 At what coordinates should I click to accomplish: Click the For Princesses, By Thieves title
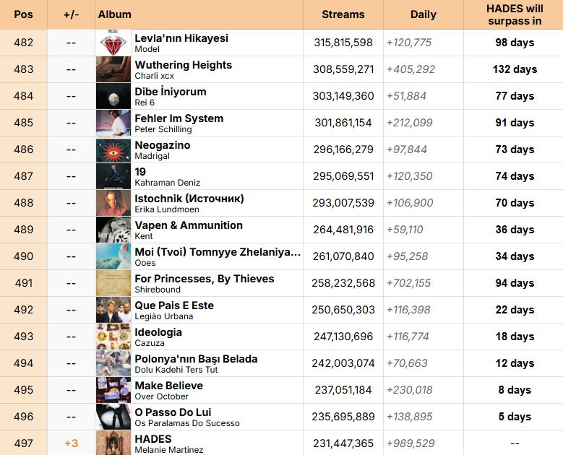(205, 279)
